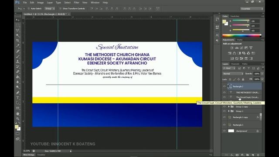Viewport: 279px width, 157px height.
Task: Hide the Rectangle 2 layer
Action: coord(224,86)
